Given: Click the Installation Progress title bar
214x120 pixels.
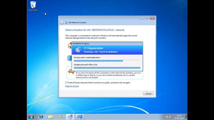Looking at the screenshot, I should tap(107, 44).
